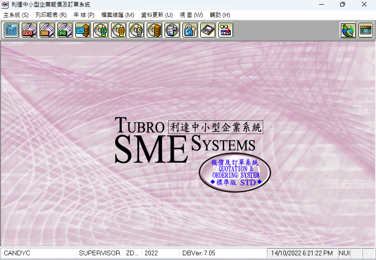Viewport: 376px width, 260px height.
Task: Click the Quotation & Ordering System oval badge
Action: [x=235, y=173]
